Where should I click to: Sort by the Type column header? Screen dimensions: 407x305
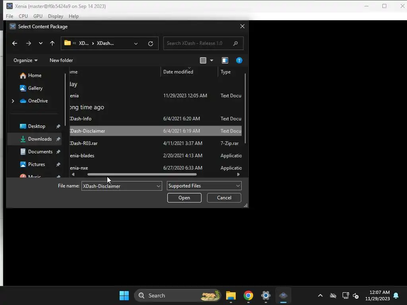[x=230, y=72]
